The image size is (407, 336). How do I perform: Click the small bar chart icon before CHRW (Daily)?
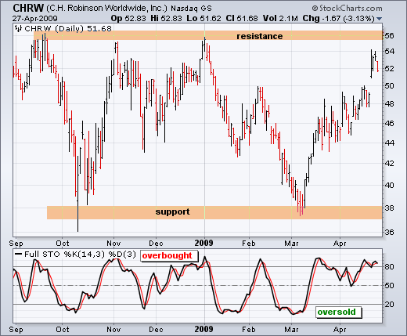pyautogui.click(x=19, y=28)
